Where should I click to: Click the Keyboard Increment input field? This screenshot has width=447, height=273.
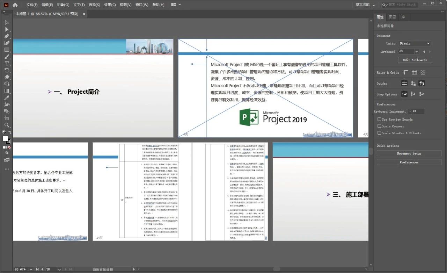416,111
